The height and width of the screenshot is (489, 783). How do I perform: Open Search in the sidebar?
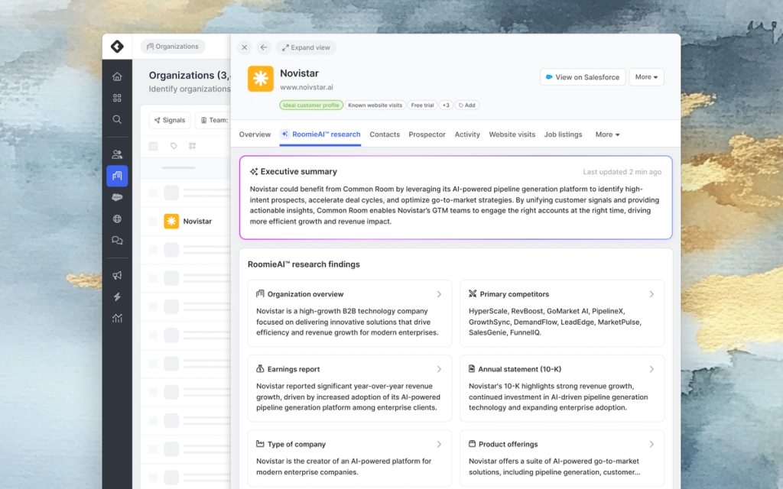[x=117, y=119]
